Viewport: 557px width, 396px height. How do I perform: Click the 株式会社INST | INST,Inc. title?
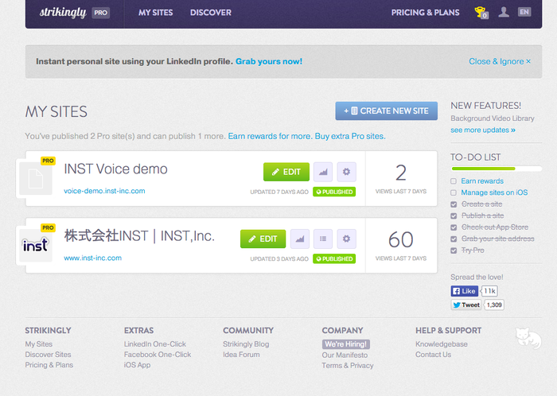tap(139, 235)
